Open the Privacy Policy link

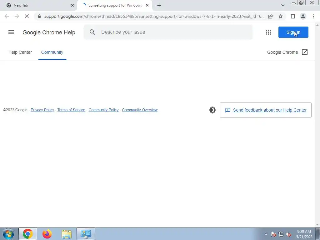pos(42,110)
